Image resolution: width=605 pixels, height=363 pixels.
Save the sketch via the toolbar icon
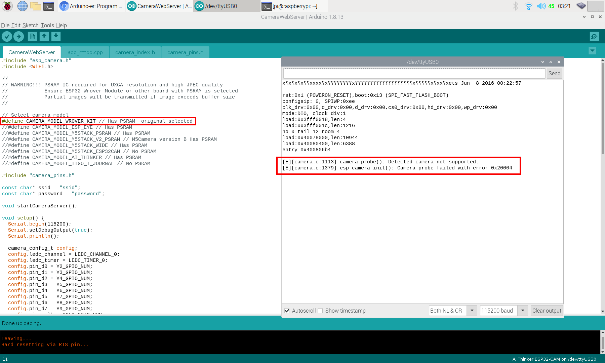pyautogui.click(x=56, y=36)
